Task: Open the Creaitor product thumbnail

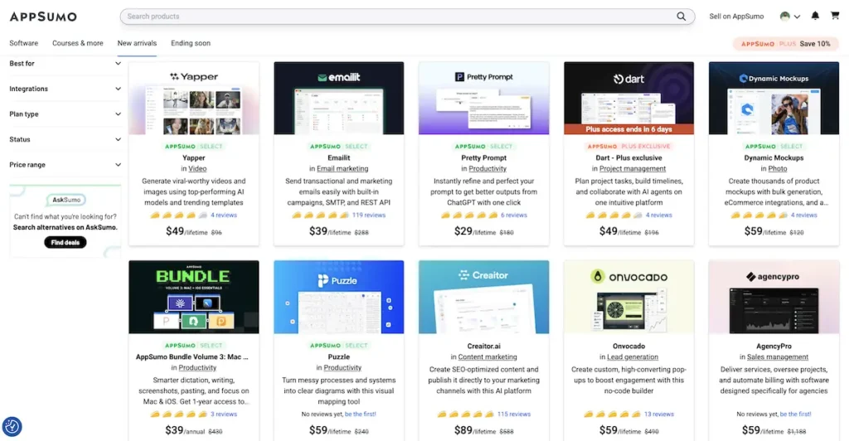Action: coord(483,297)
